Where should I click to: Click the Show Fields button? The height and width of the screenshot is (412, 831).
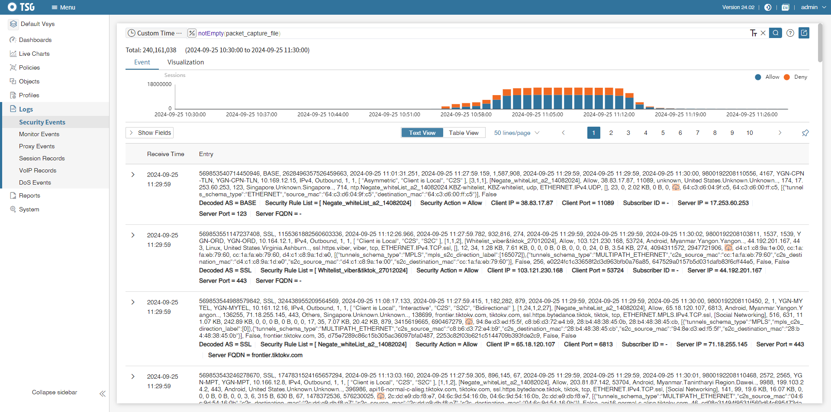tap(150, 133)
